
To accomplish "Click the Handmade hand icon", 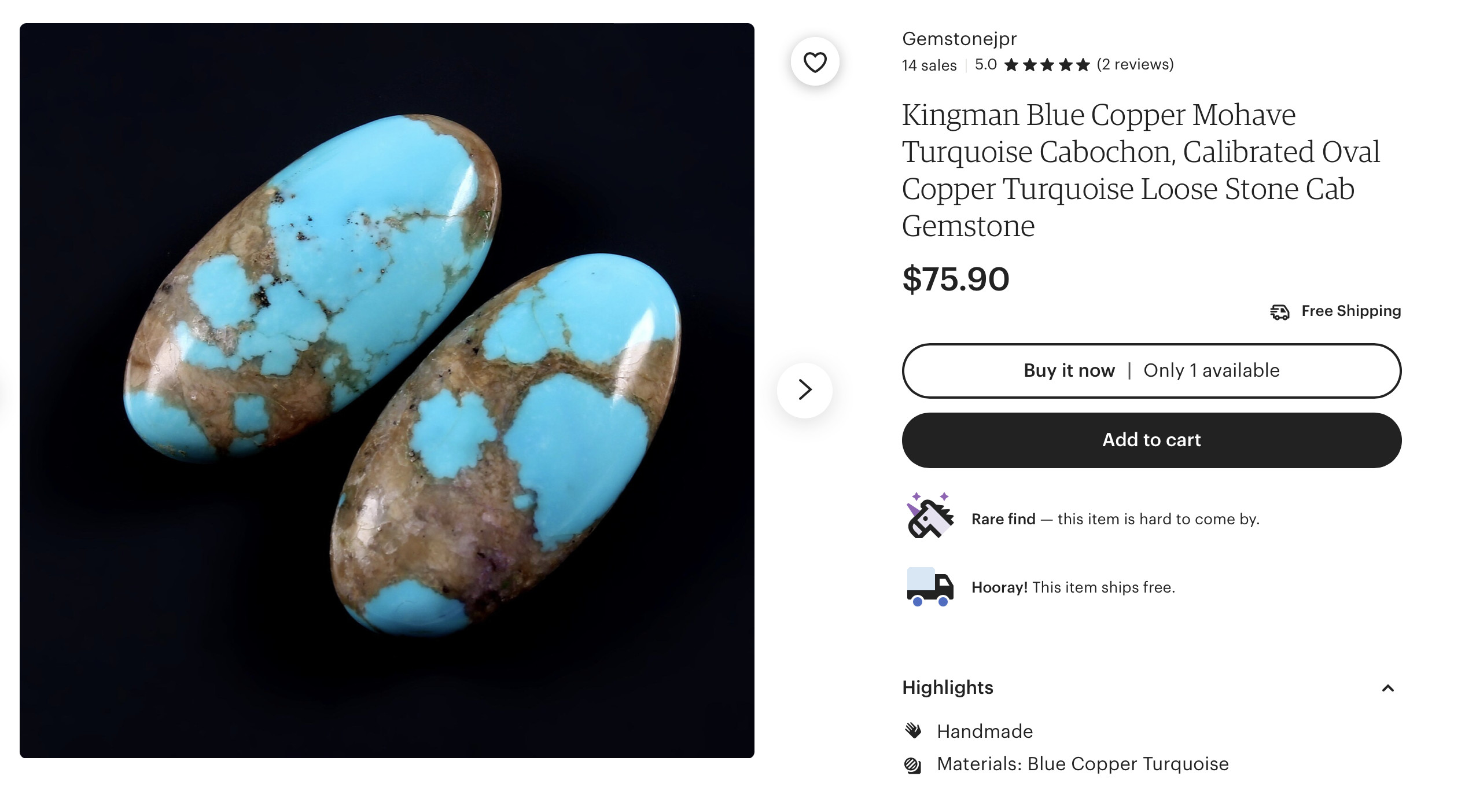I will 913,731.
